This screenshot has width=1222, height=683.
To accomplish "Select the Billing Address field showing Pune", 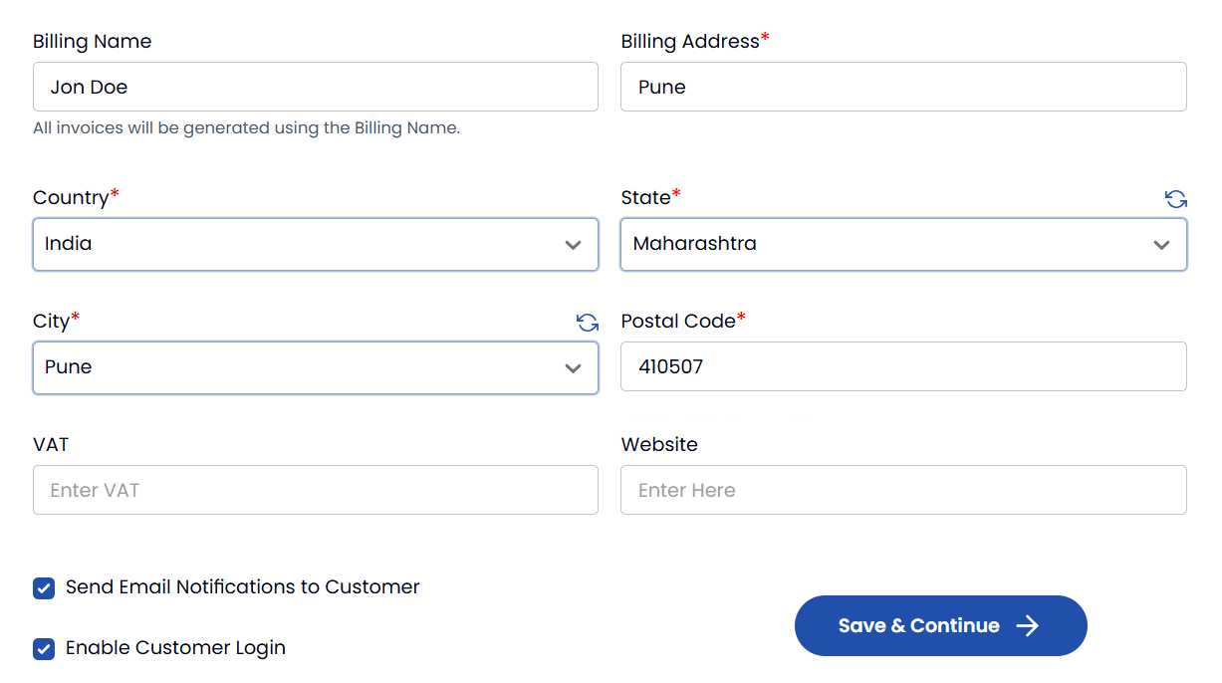I will (903, 87).
